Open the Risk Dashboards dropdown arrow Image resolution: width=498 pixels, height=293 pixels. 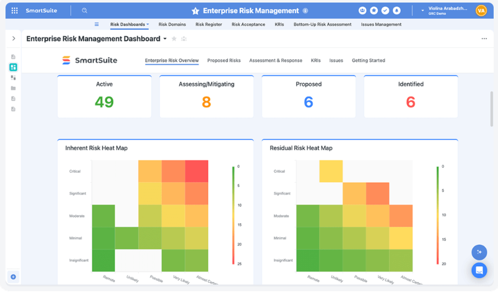[x=148, y=24]
